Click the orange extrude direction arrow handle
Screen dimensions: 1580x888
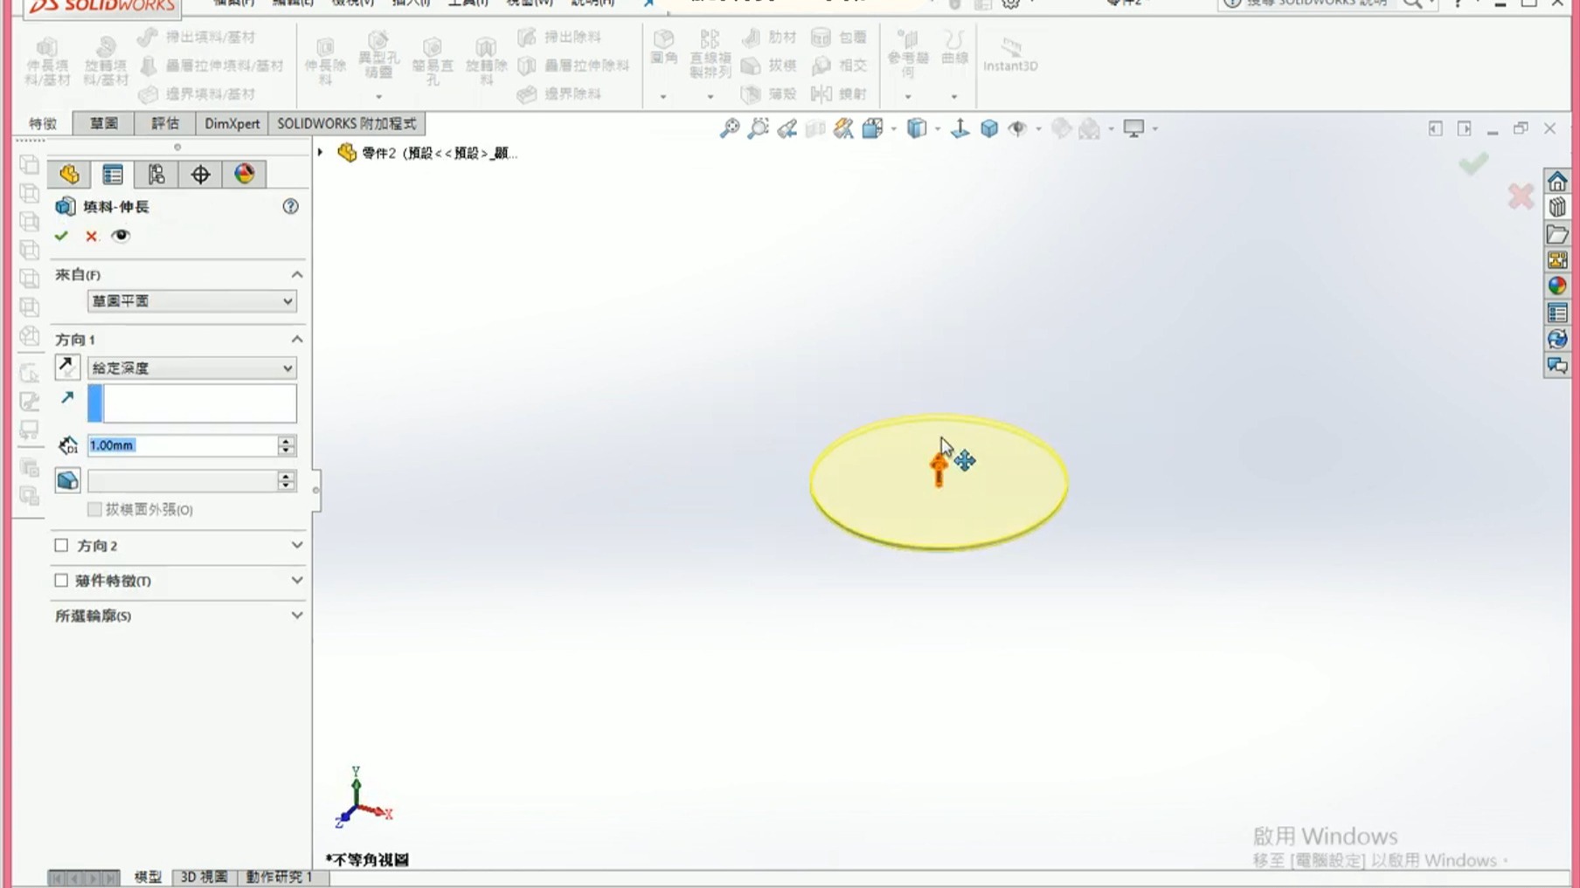(939, 470)
